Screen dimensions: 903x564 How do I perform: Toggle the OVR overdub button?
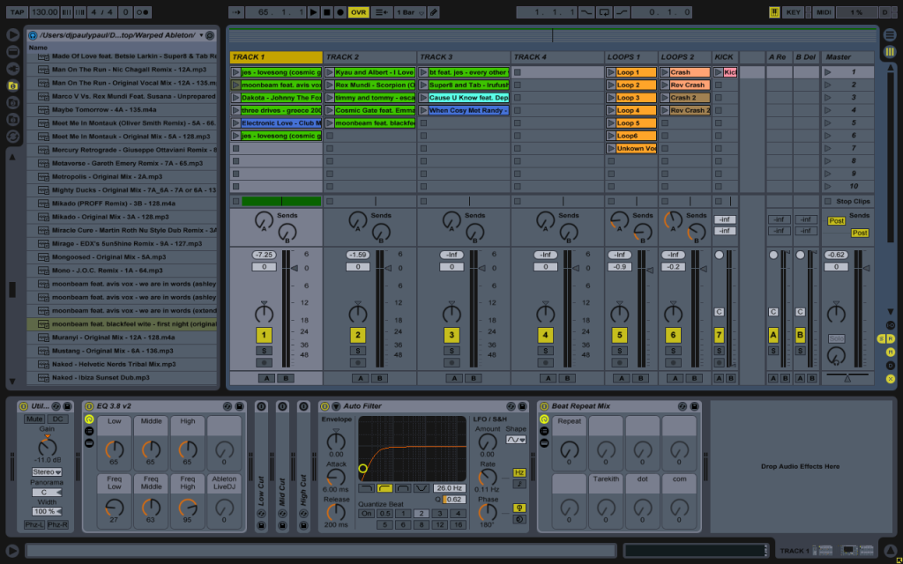click(x=358, y=12)
